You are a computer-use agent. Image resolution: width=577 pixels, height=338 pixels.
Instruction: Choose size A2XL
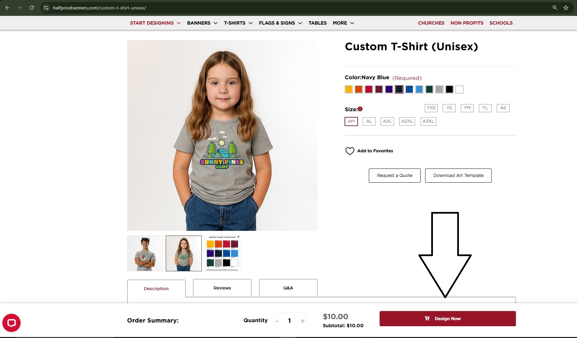click(407, 121)
